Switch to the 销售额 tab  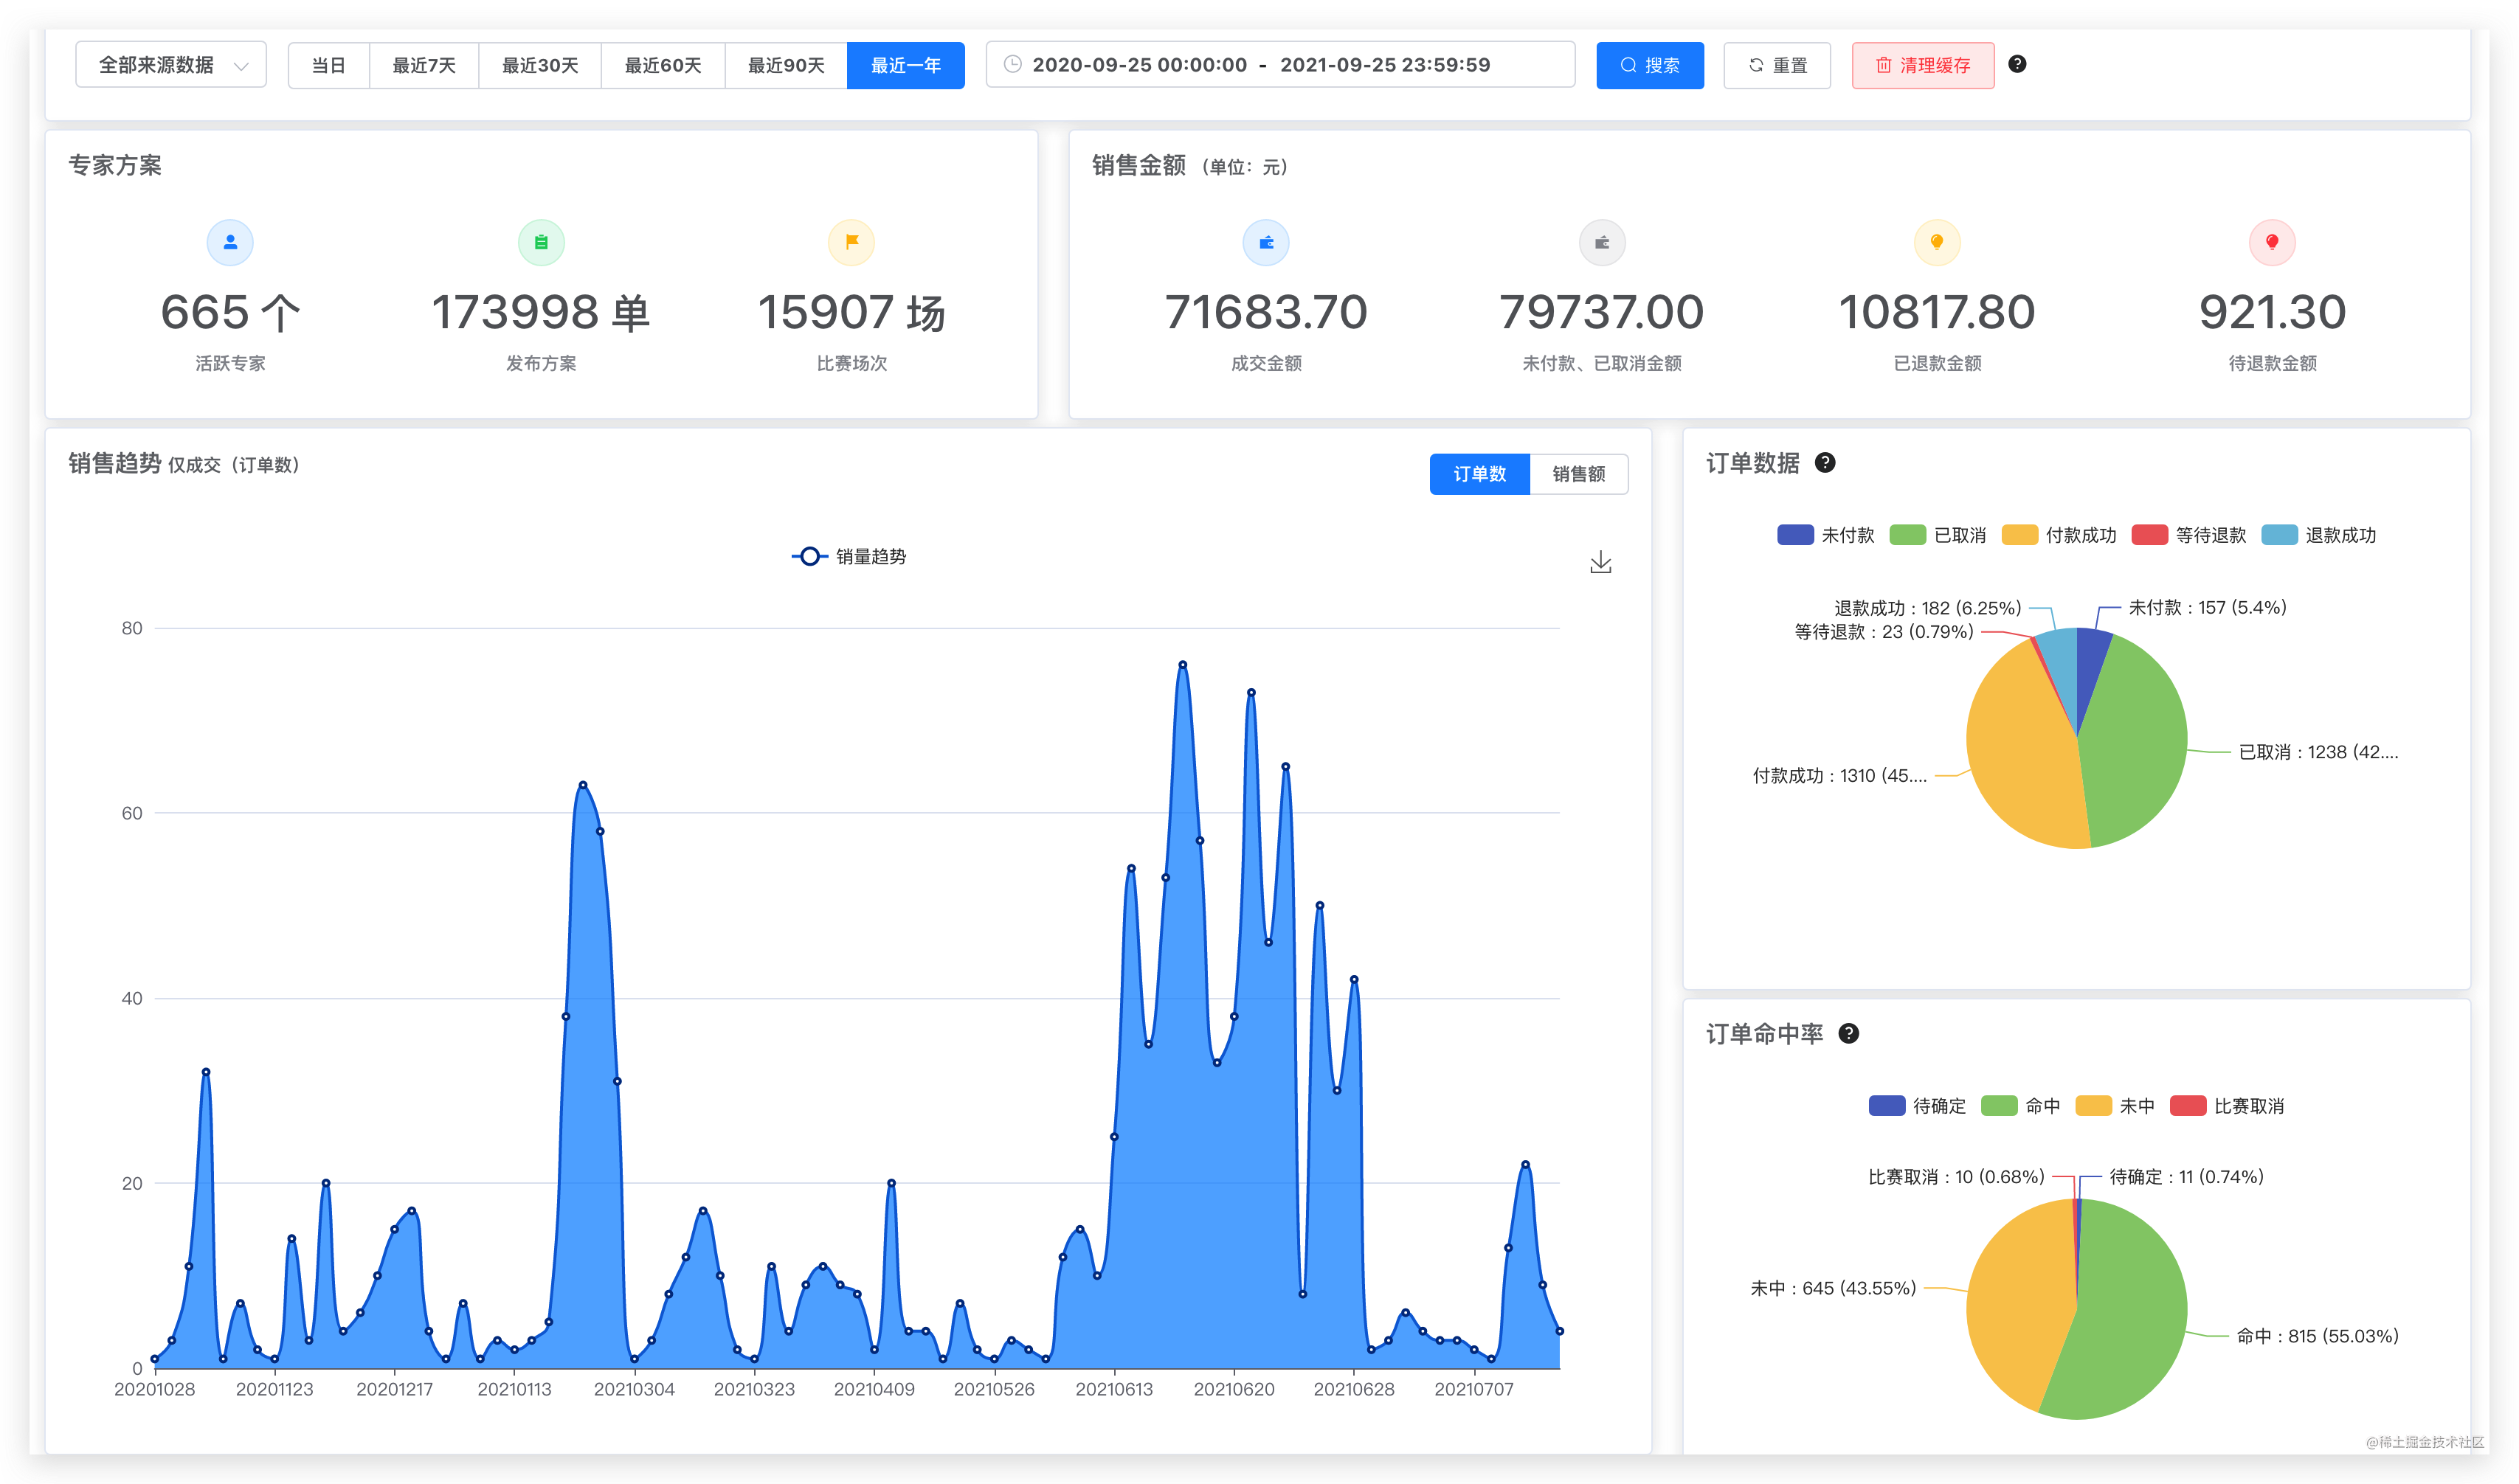click(1579, 474)
